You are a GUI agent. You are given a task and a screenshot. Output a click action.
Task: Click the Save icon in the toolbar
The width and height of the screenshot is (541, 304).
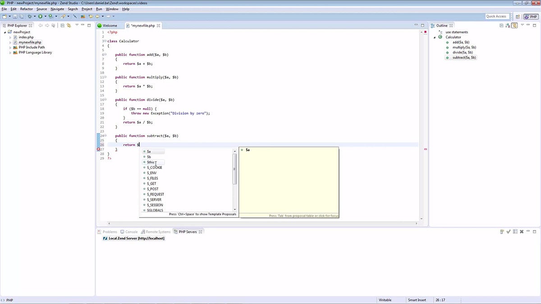click(15, 17)
